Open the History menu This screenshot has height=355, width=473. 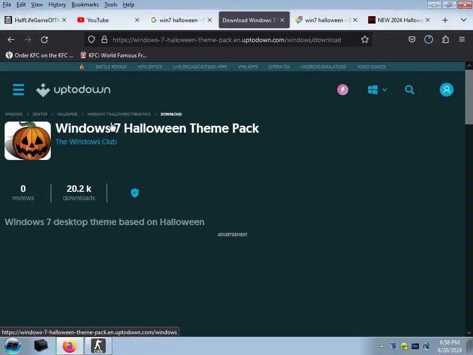point(57,5)
